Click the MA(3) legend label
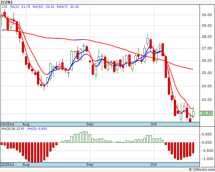Screen dimensions: 215x172 (x=15, y=7)
